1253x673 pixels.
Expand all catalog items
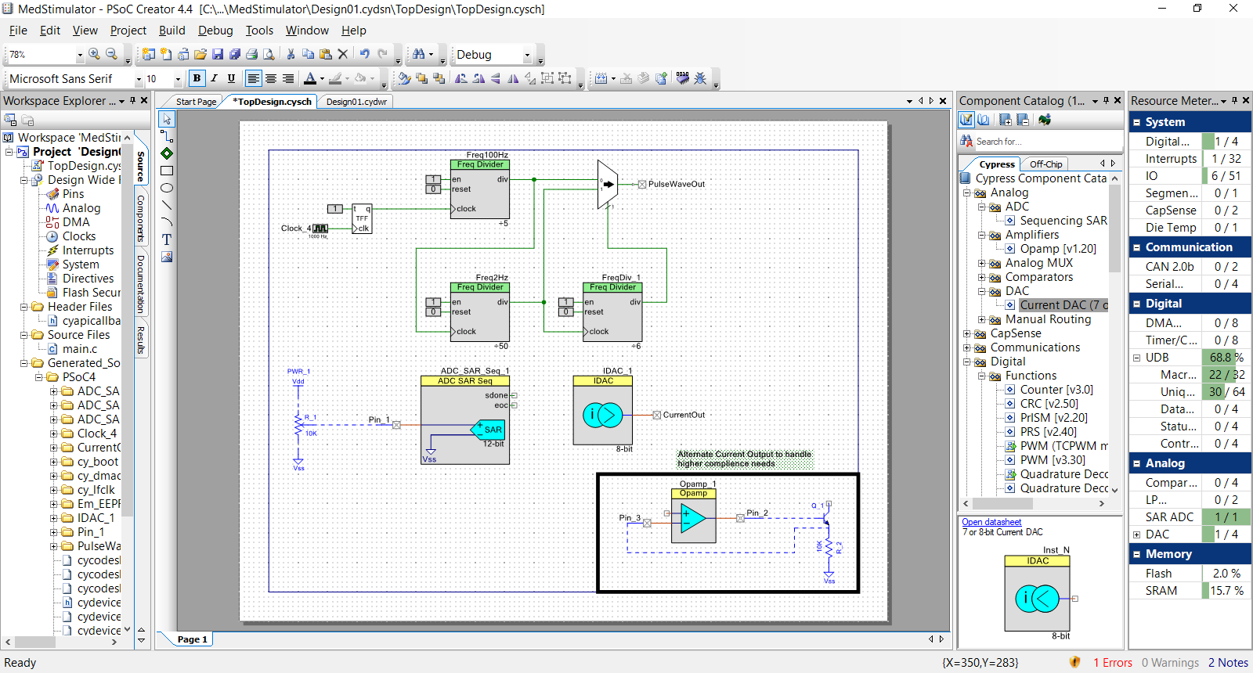[1005, 120]
